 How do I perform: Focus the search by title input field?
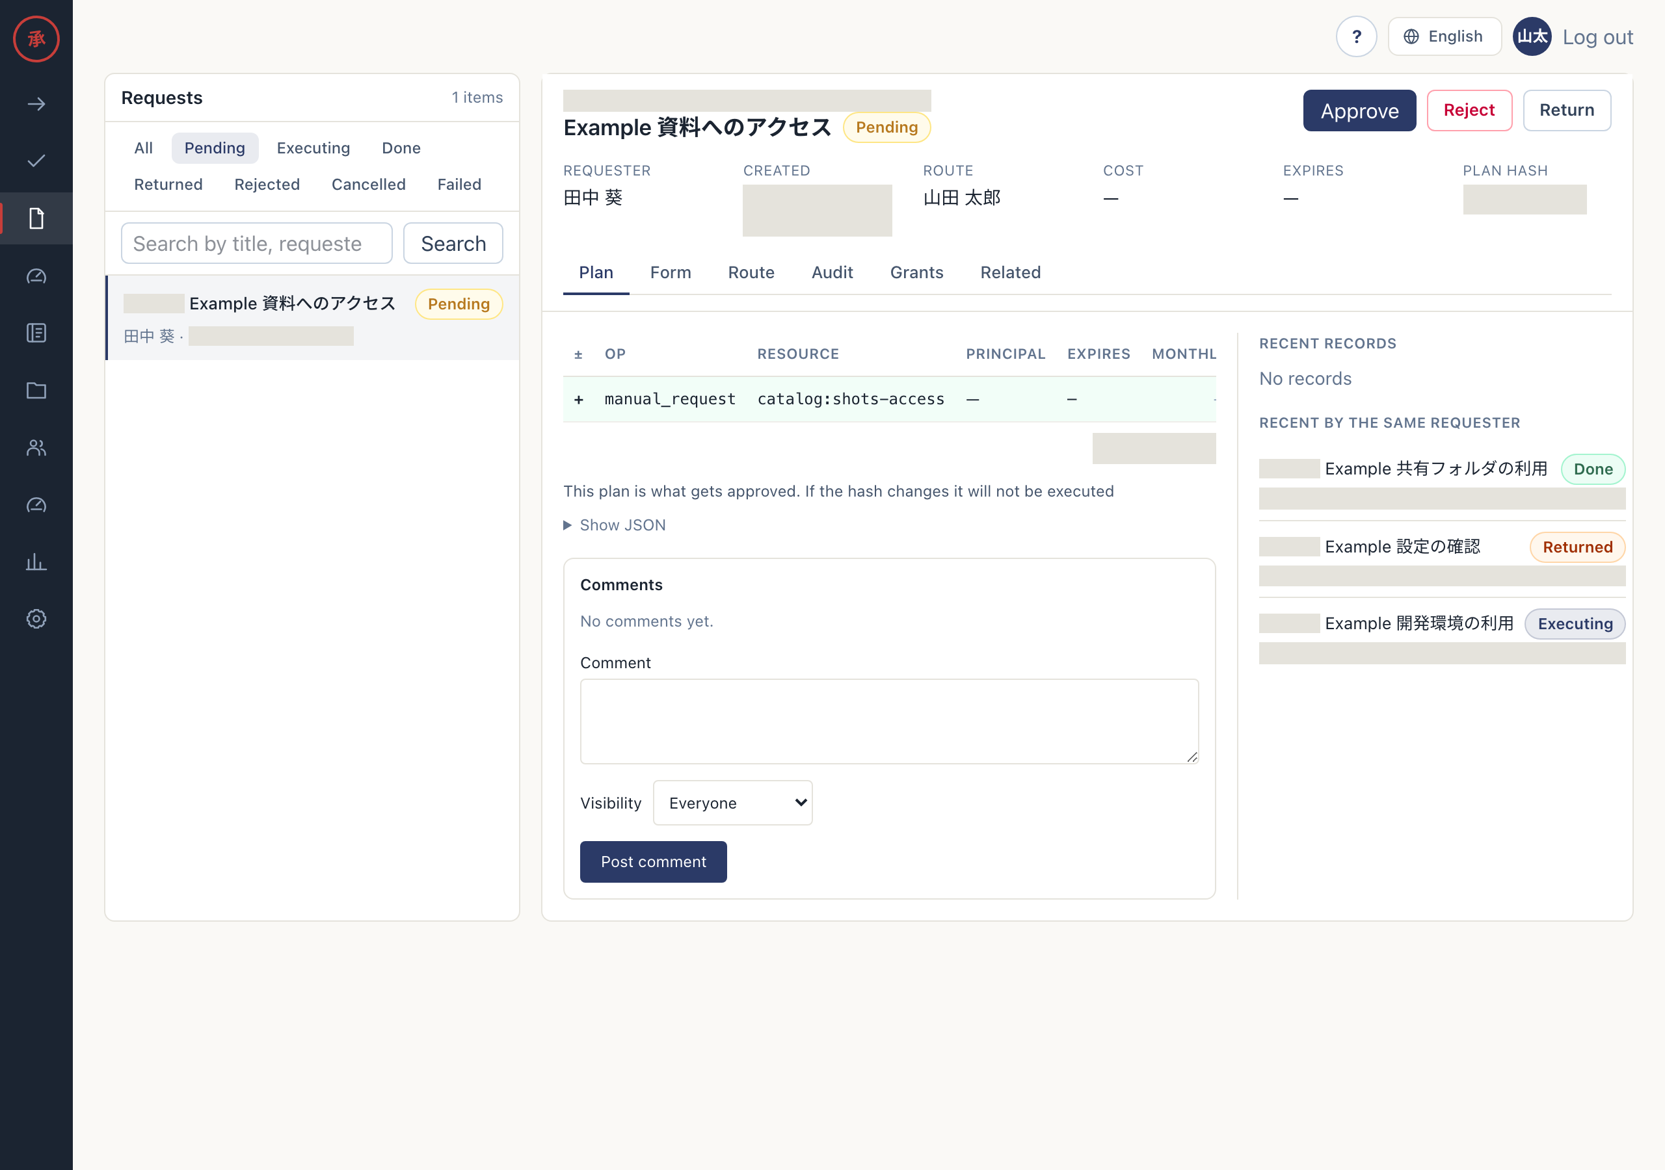[256, 244]
